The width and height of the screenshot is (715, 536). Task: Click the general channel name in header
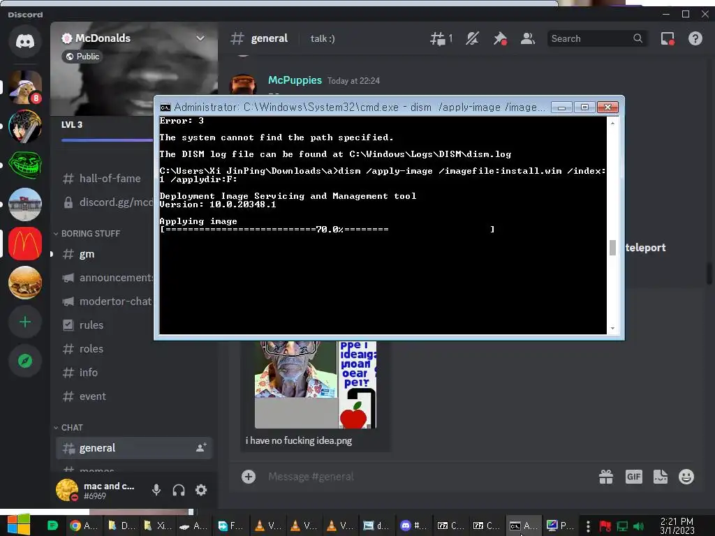click(269, 38)
